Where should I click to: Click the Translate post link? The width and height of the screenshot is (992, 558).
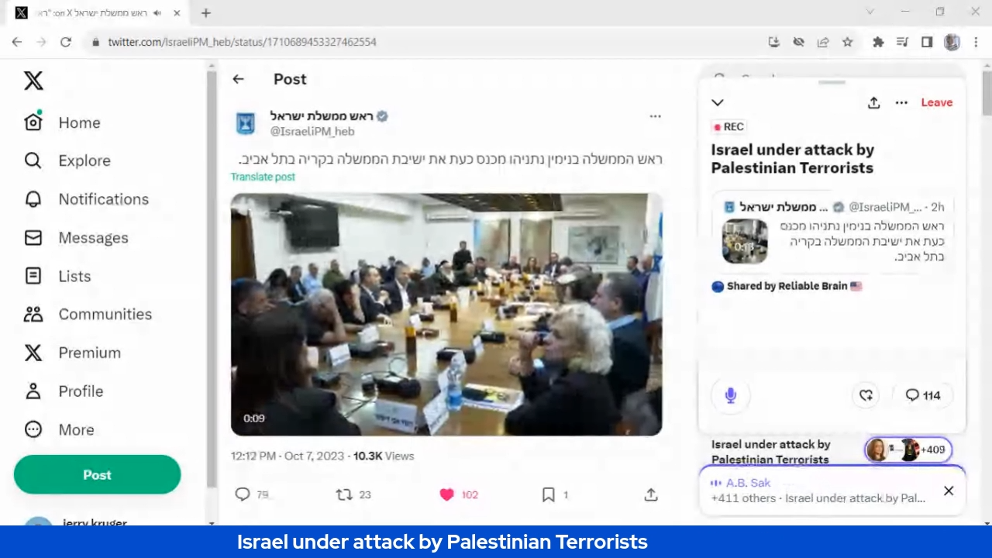[x=263, y=177]
